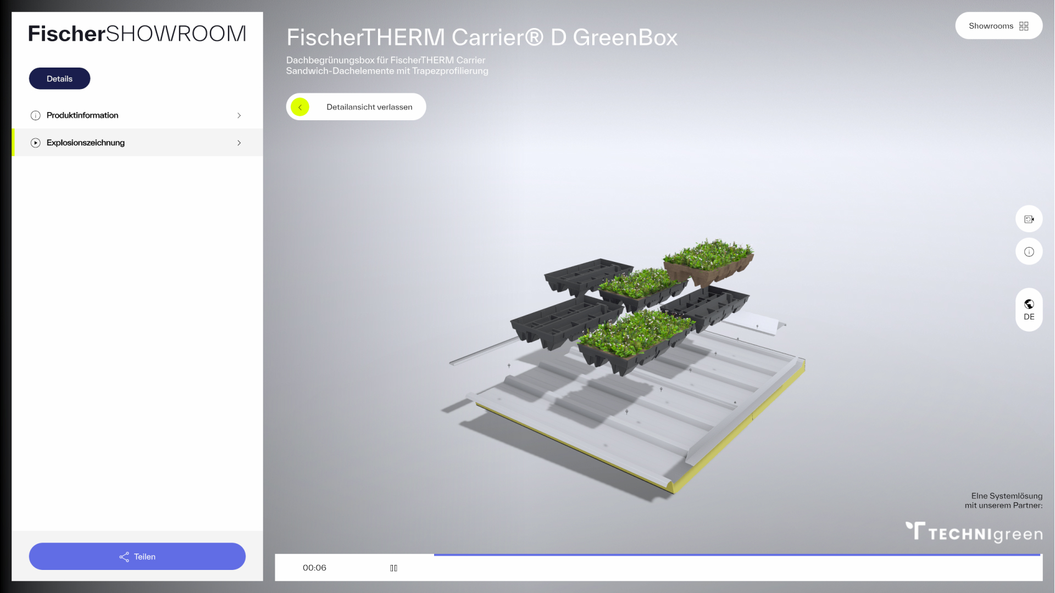Click the Showrooms button
The height and width of the screenshot is (593, 1055).
991,26
